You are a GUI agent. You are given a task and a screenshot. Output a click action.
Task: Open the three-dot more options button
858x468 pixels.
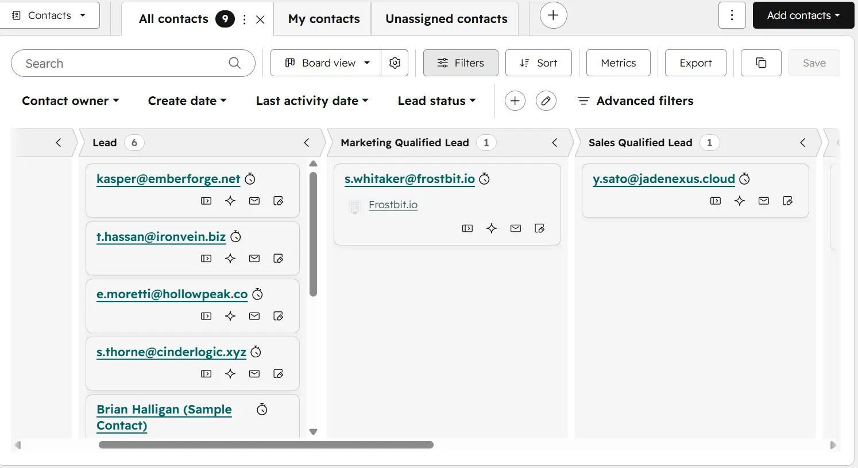click(732, 15)
